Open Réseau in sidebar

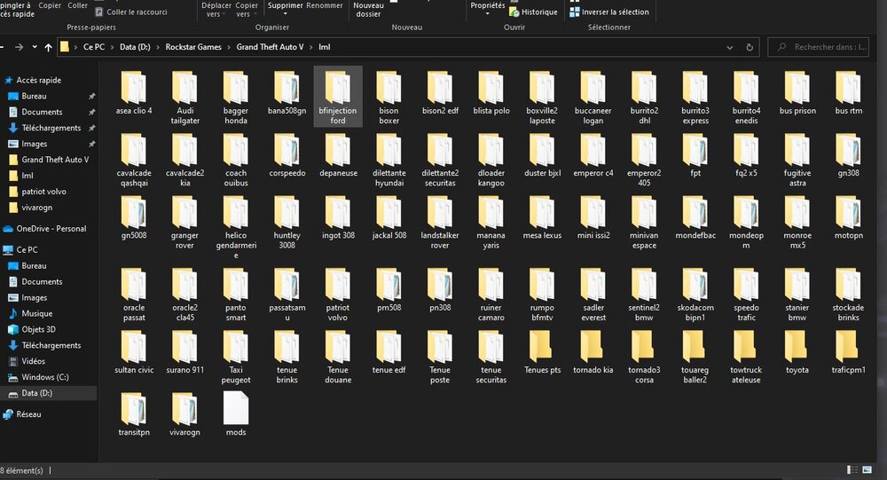(x=28, y=414)
